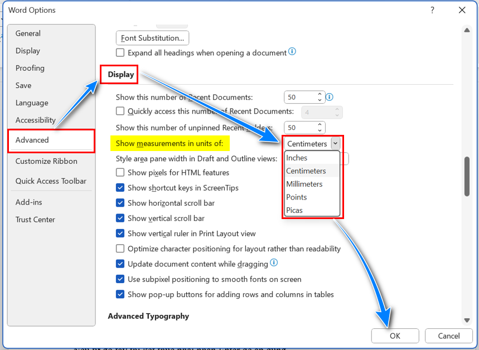Viewport: 479px width, 350px height.
Task: Confirm changes with the OK button
Action: coord(395,336)
